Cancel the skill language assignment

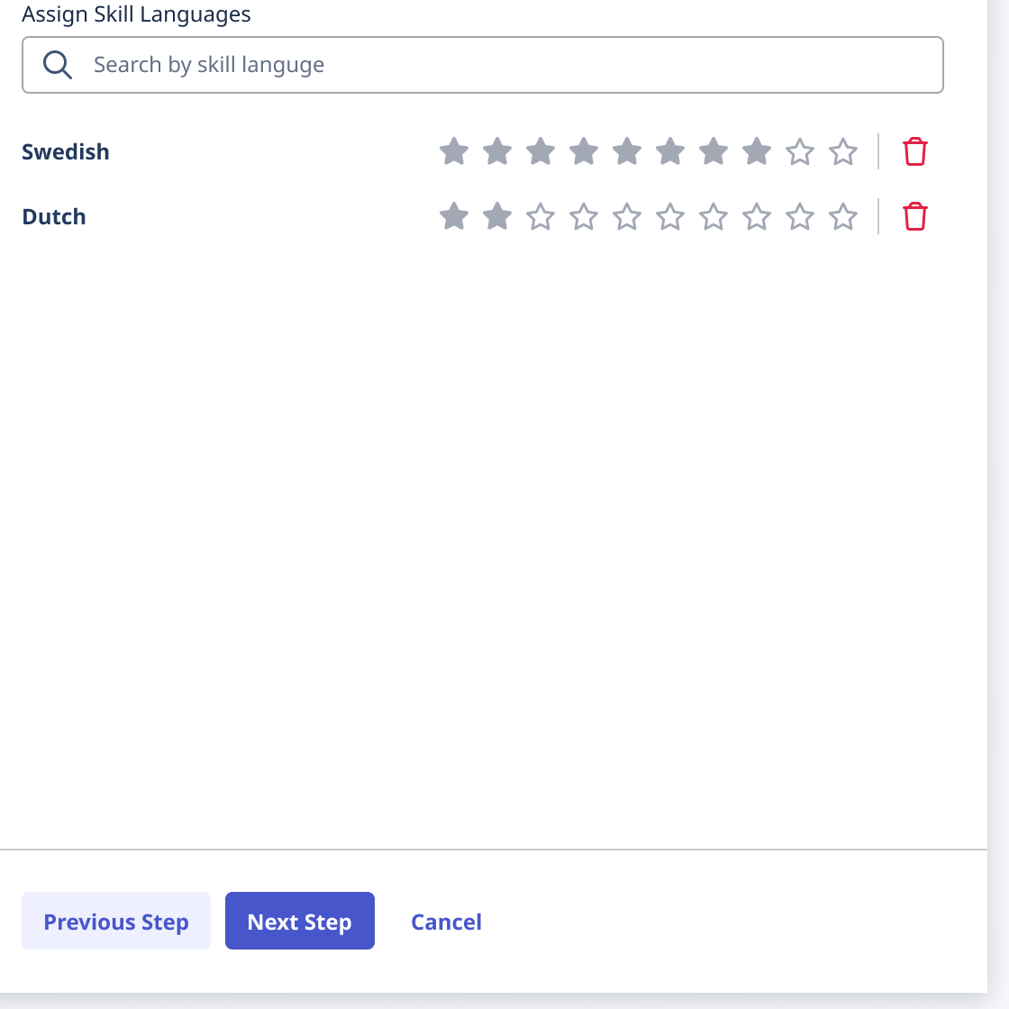pyautogui.click(x=446, y=922)
